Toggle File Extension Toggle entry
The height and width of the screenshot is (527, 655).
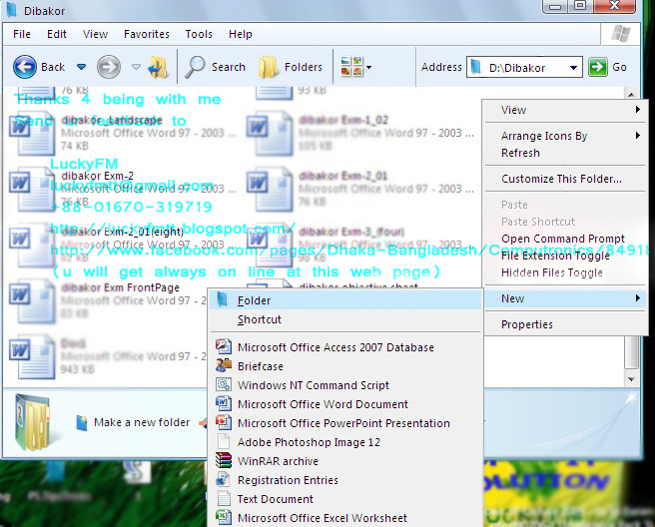565,256
